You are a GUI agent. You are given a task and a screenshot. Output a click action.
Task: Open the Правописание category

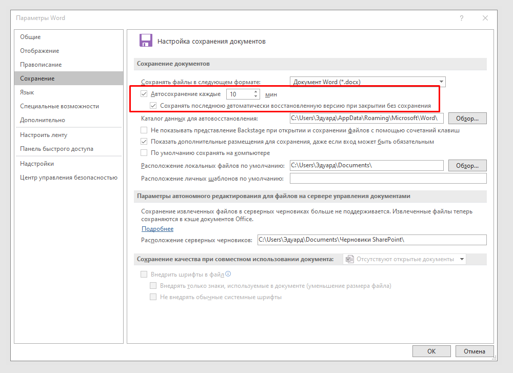69,65
